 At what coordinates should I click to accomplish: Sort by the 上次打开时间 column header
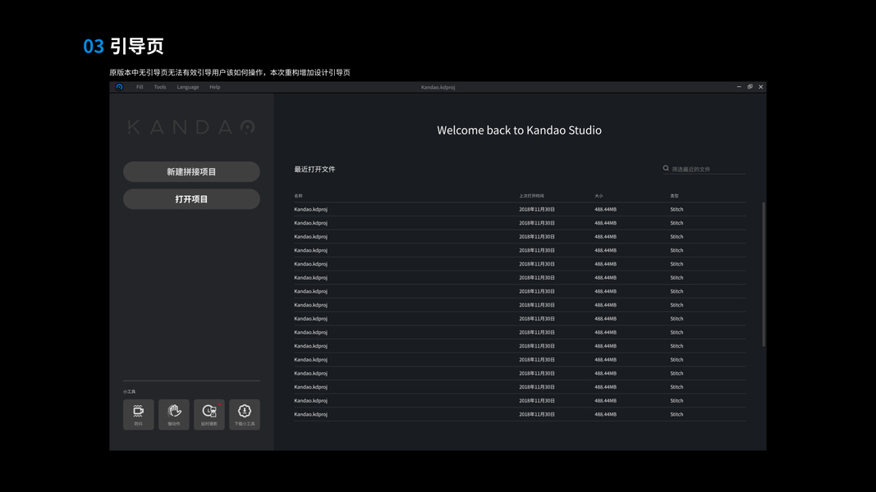coord(531,196)
